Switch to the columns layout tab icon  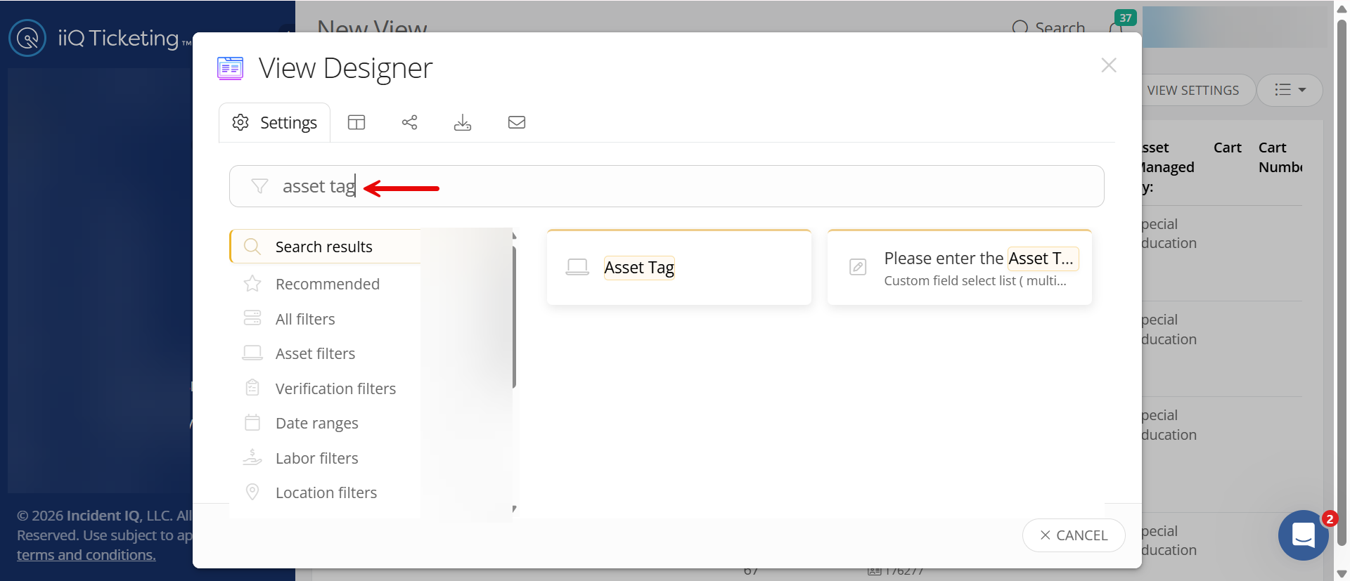click(x=356, y=122)
